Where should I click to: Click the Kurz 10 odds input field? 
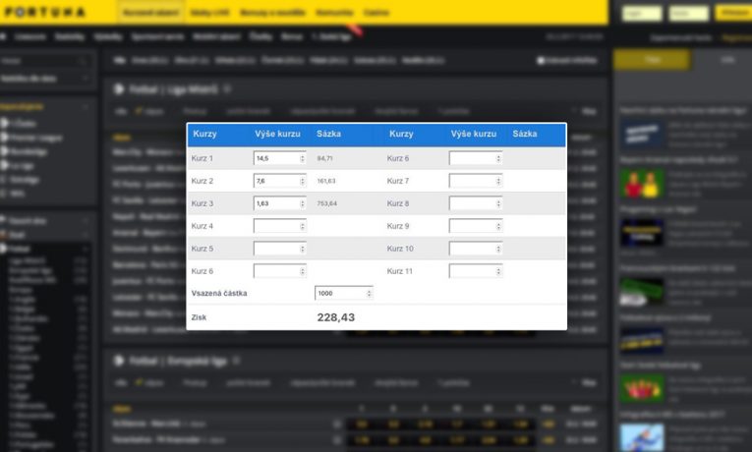tap(474, 249)
